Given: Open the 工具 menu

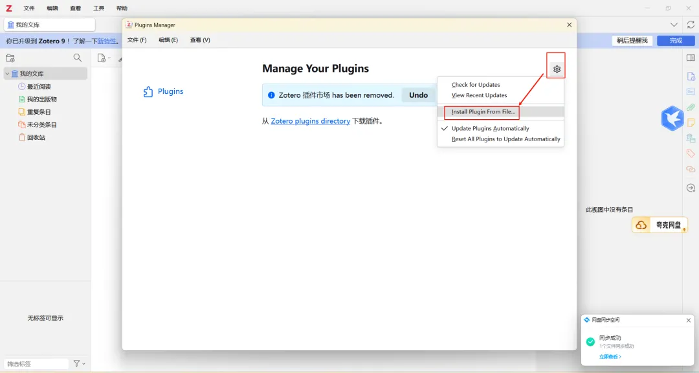Looking at the screenshot, I should [x=98, y=8].
